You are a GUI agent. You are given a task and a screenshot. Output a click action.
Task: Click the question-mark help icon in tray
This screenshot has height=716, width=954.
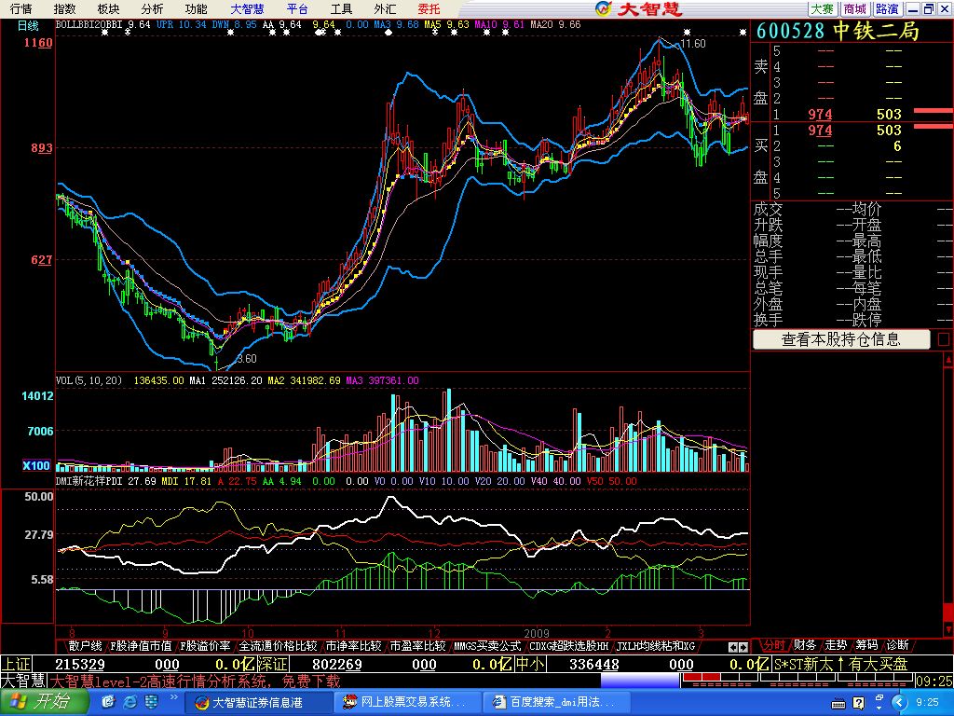(x=859, y=703)
